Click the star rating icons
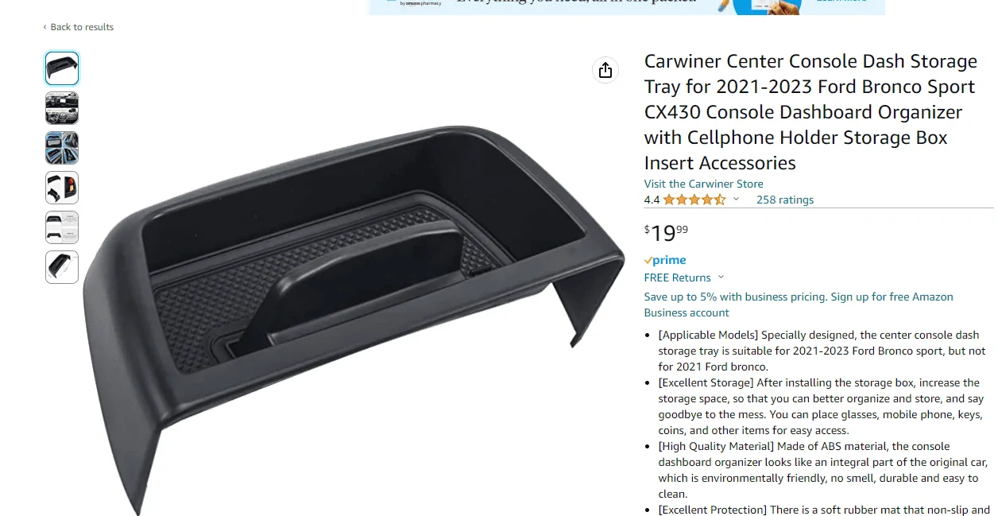 694,200
